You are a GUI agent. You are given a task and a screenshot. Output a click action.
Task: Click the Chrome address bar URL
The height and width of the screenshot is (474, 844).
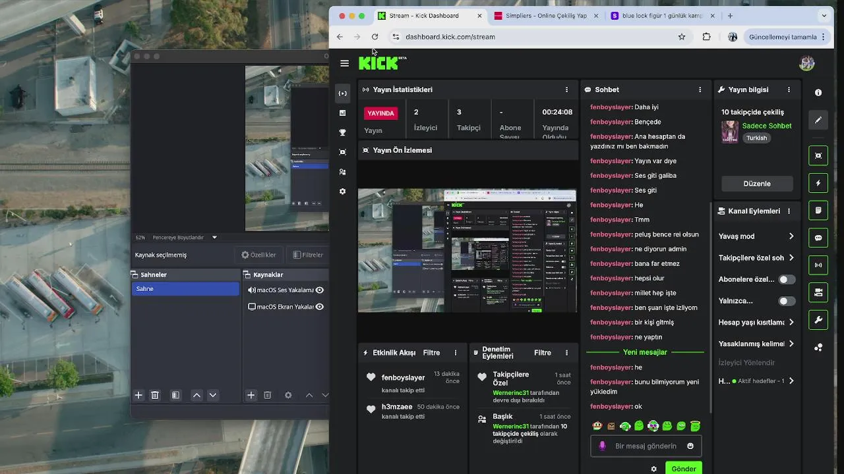pyautogui.click(x=450, y=37)
